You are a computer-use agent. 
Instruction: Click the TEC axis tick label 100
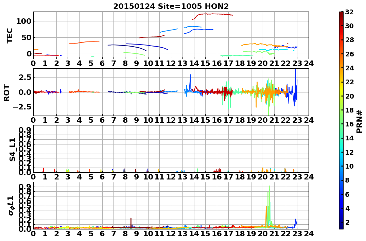coord(23,21)
